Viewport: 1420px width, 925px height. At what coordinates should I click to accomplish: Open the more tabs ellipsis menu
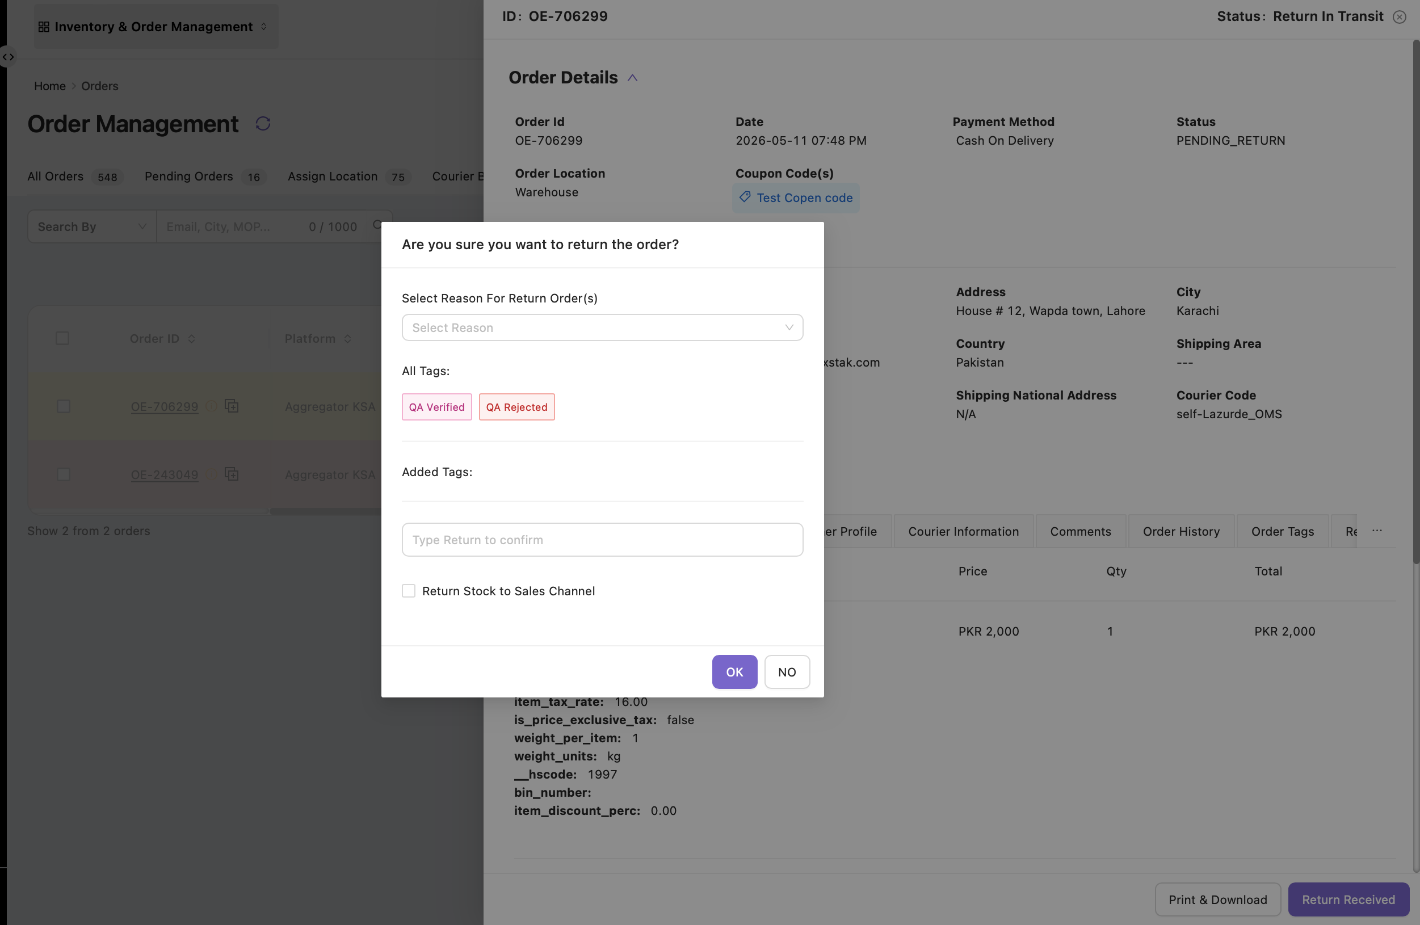coord(1377,530)
